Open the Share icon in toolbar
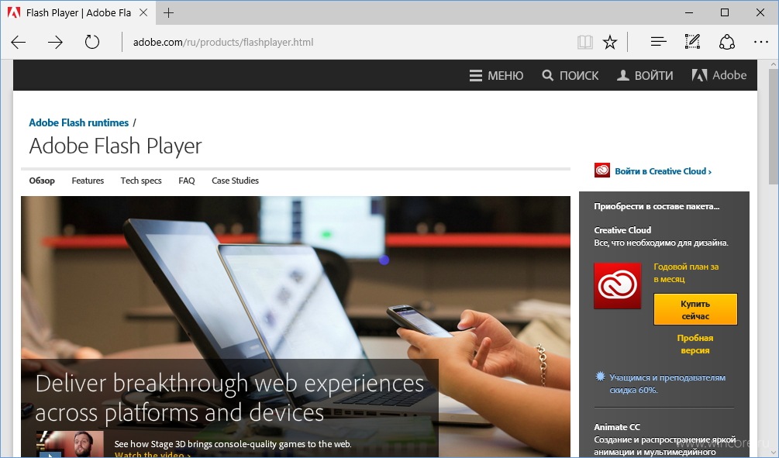779x458 pixels. (727, 42)
